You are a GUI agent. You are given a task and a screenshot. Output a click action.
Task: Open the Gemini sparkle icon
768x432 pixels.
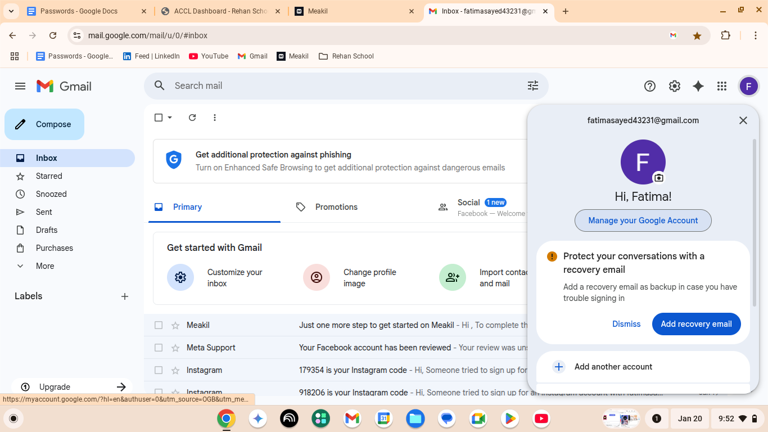(698, 86)
